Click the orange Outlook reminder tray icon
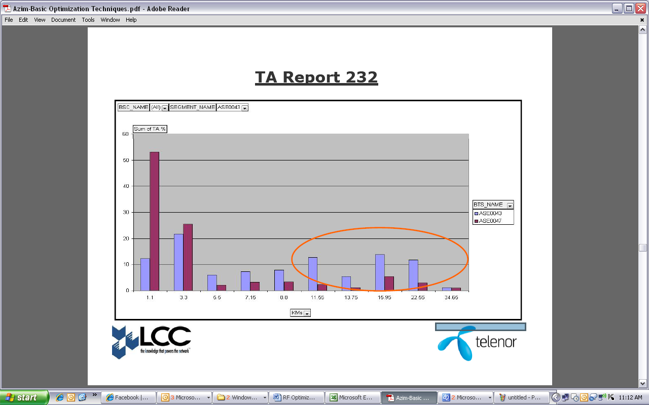 (584, 397)
